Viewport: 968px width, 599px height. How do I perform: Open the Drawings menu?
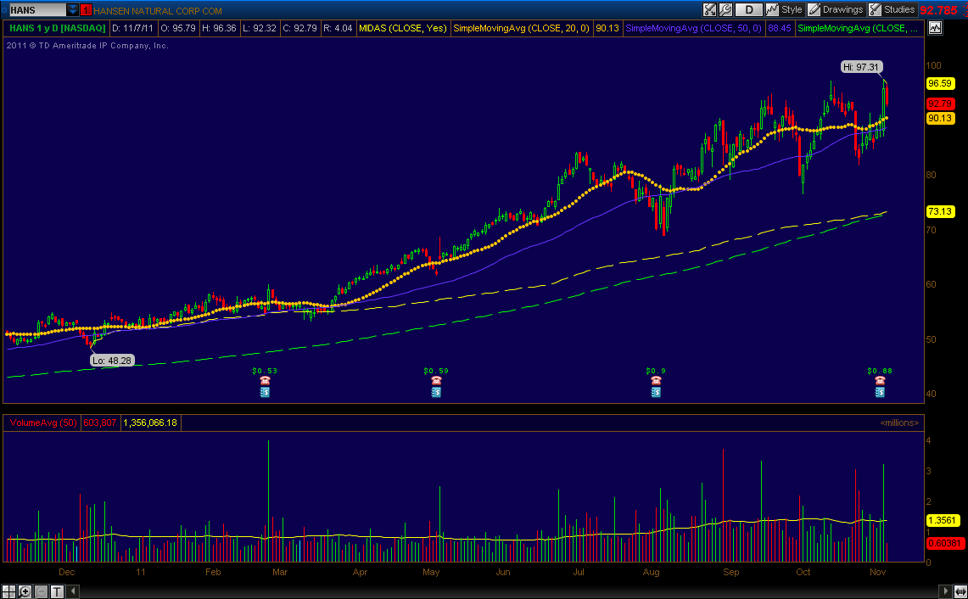coord(836,10)
